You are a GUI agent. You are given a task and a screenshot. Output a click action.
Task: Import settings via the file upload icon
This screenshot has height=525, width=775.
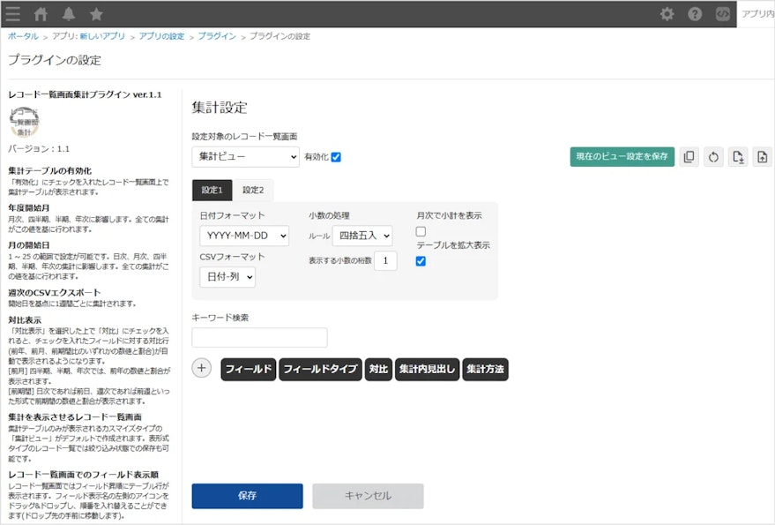click(x=762, y=156)
